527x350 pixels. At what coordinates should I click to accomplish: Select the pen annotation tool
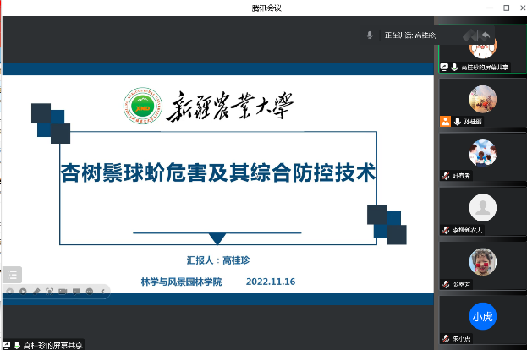(x=36, y=292)
